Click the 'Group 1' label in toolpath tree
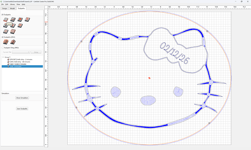Screen dimensions: 251x150 coord(7,57)
